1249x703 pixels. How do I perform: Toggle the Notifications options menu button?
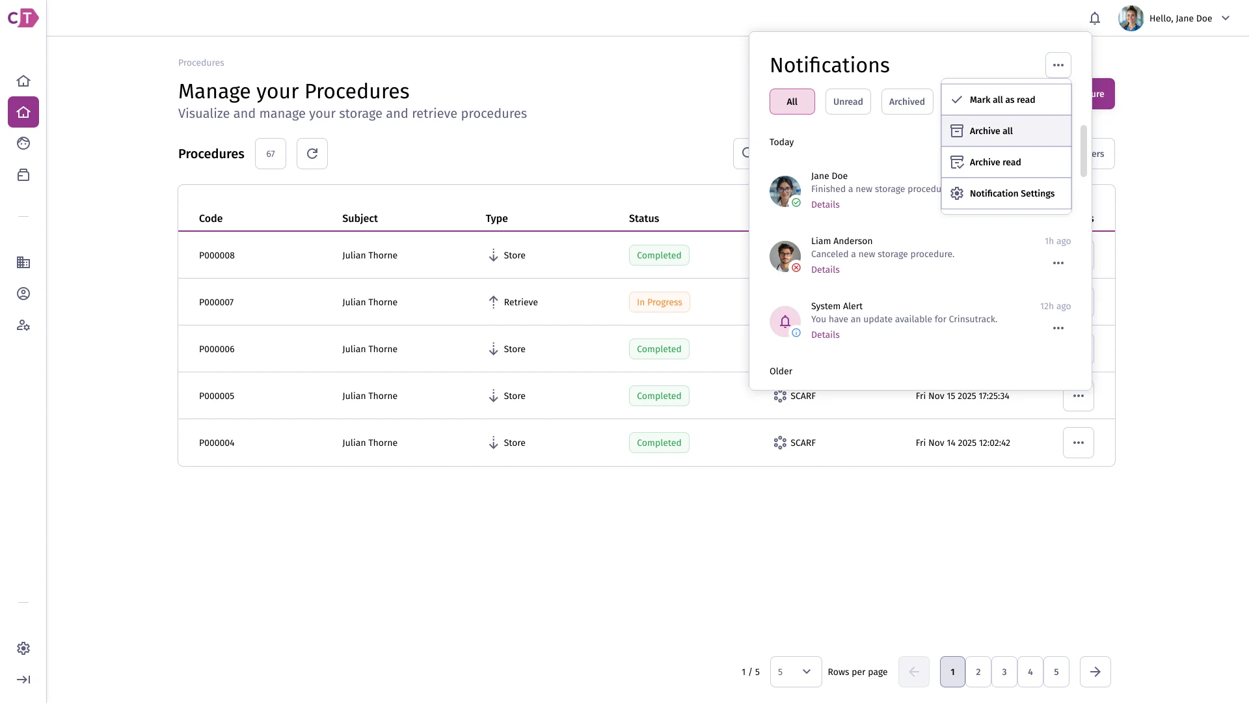coord(1058,65)
